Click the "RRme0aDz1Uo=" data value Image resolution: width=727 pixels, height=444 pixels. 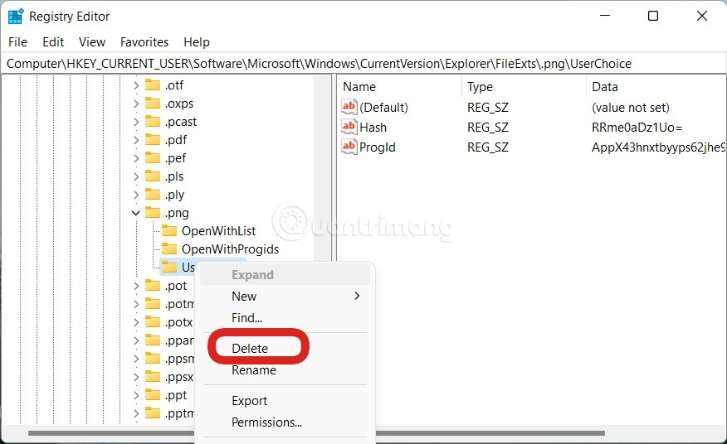pyautogui.click(x=637, y=128)
